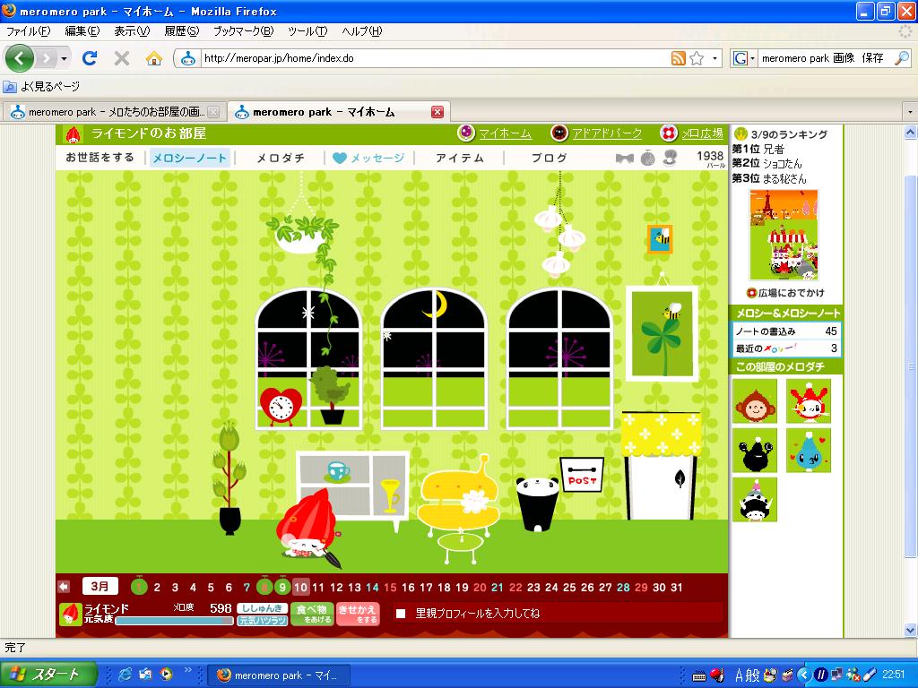Click the 元気度 progress bar
This screenshot has height=688, width=918.
(175, 621)
